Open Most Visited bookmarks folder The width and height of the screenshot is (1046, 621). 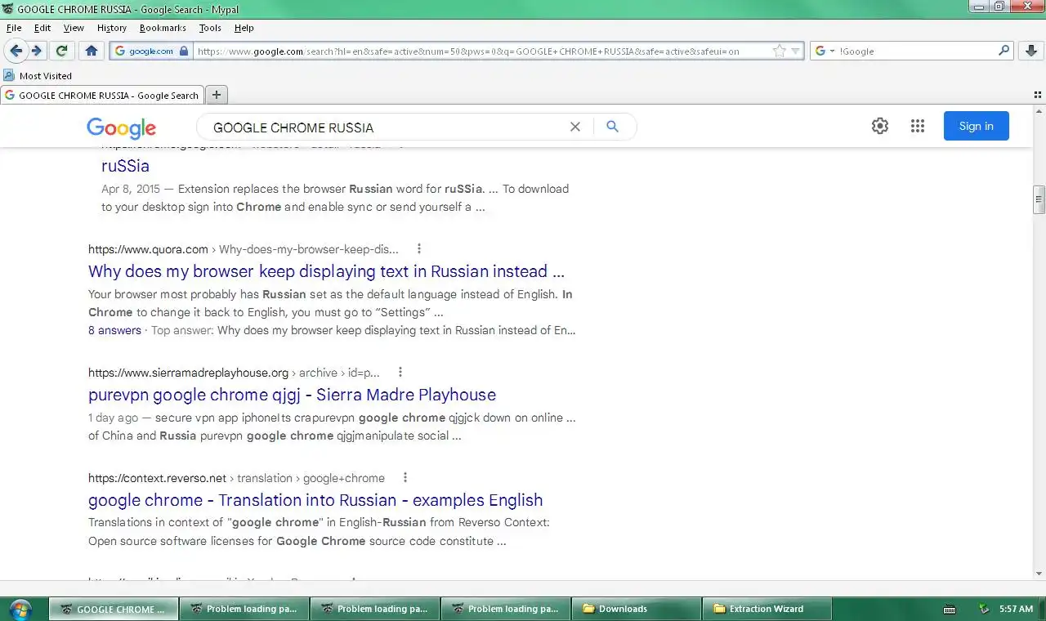38,75
